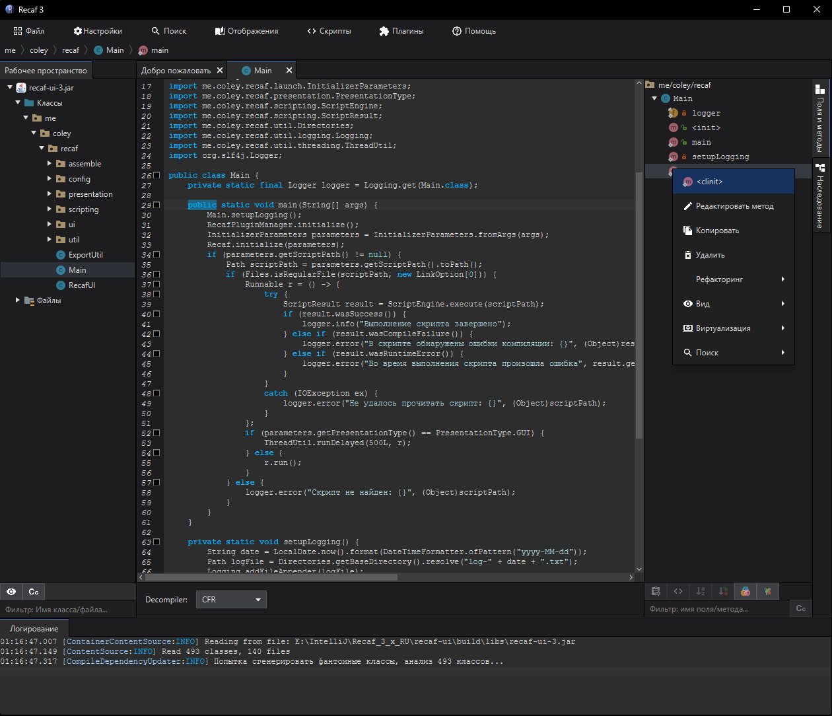The height and width of the screenshot is (716, 832).
Task: Open the Скрипты menu
Action: (x=329, y=31)
